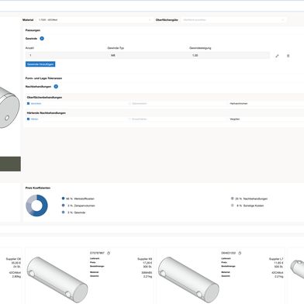Click the blue count badge next to Gewinde

pyautogui.click(x=42, y=39)
